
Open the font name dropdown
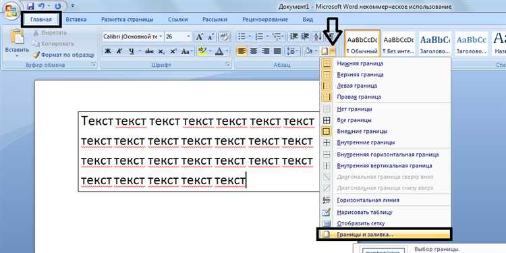pyautogui.click(x=161, y=36)
